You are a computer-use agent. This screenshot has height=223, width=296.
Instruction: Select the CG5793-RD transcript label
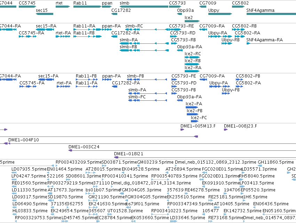[183, 33]
